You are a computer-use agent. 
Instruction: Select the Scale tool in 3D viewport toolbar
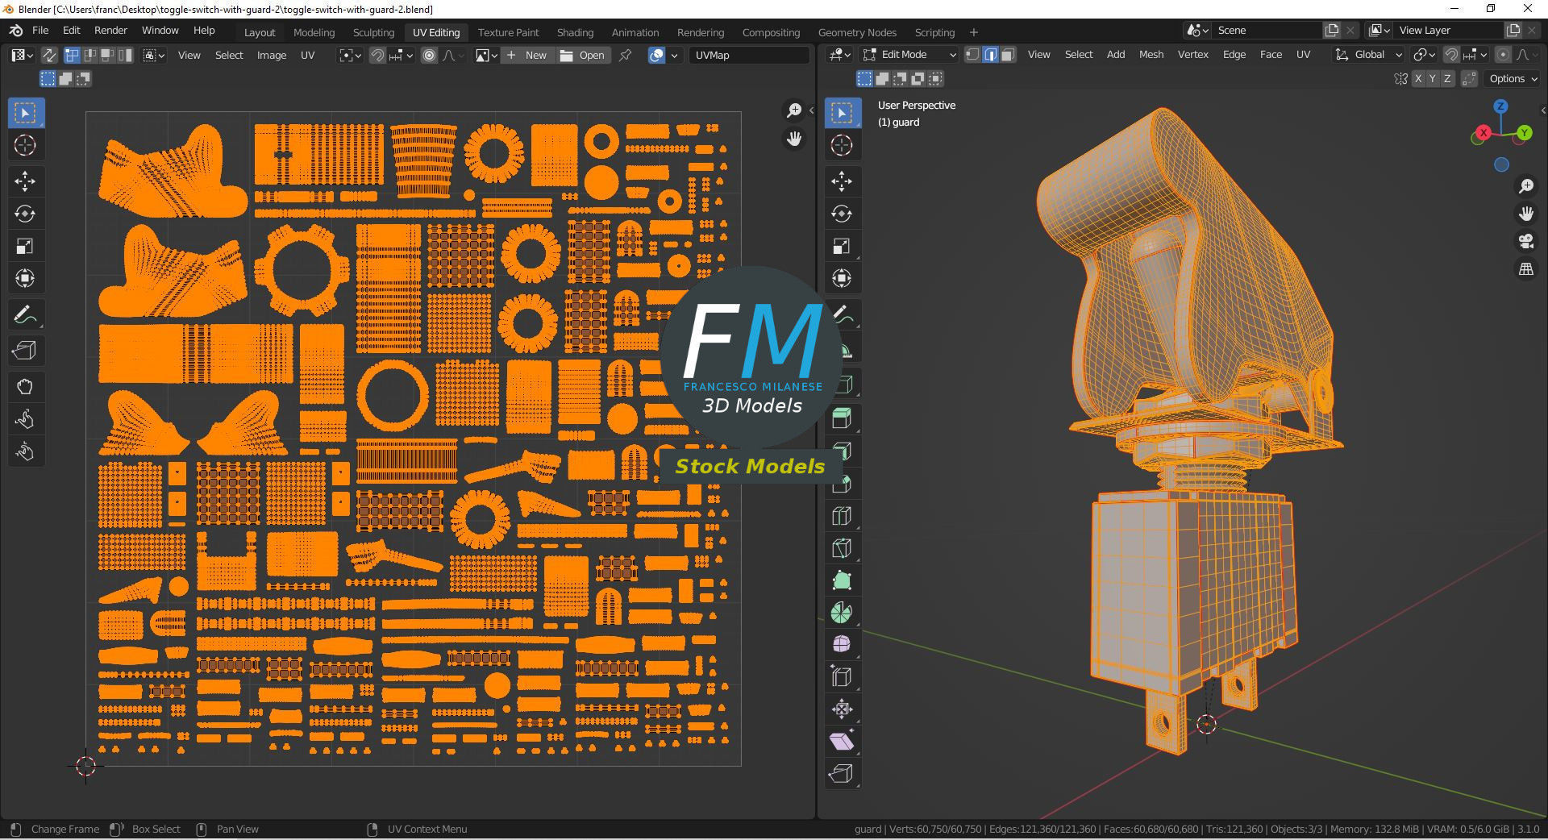842,246
